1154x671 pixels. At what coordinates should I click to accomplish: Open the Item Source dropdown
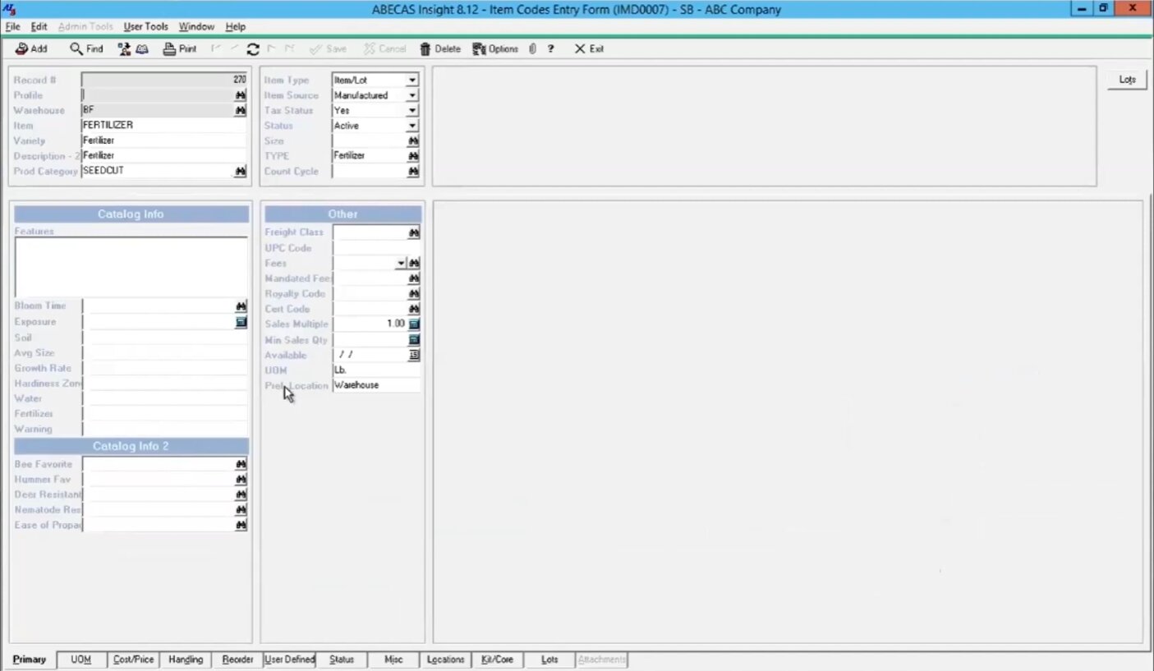(412, 95)
